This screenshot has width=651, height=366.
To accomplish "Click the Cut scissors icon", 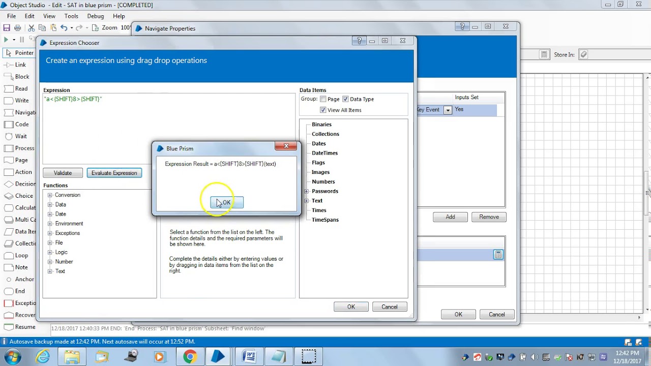I will tap(32, 28).
